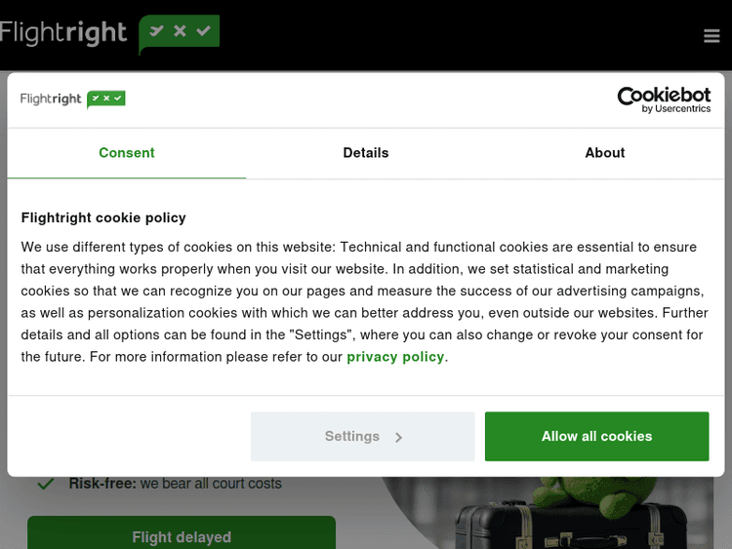This screenshot has height=549, width=732.
Task: Accept with Allow all cookies
Action: [596, 437]
